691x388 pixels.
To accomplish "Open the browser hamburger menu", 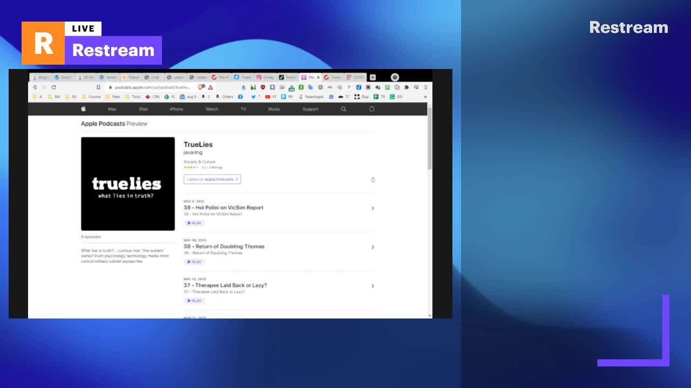I will (x=425, y=87).
